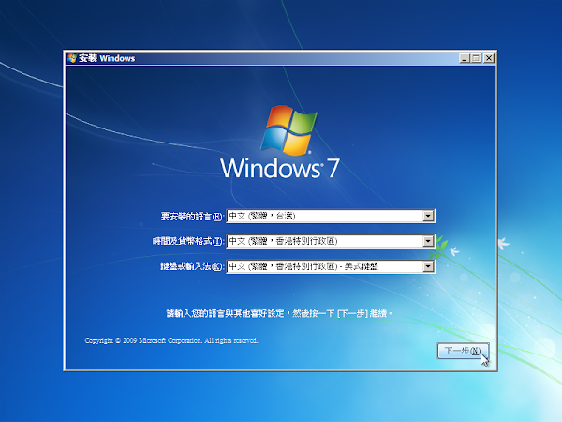Maximize the 安裝 Windows window
Image resolution: width=562 pixels, height=422 pixels.
coord(476,58)
